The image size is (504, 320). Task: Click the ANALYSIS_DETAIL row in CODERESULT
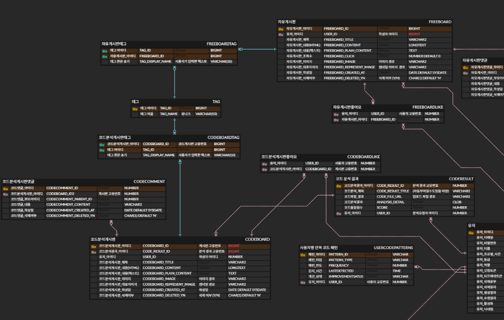pyautogui.click(x=404, y=202)
